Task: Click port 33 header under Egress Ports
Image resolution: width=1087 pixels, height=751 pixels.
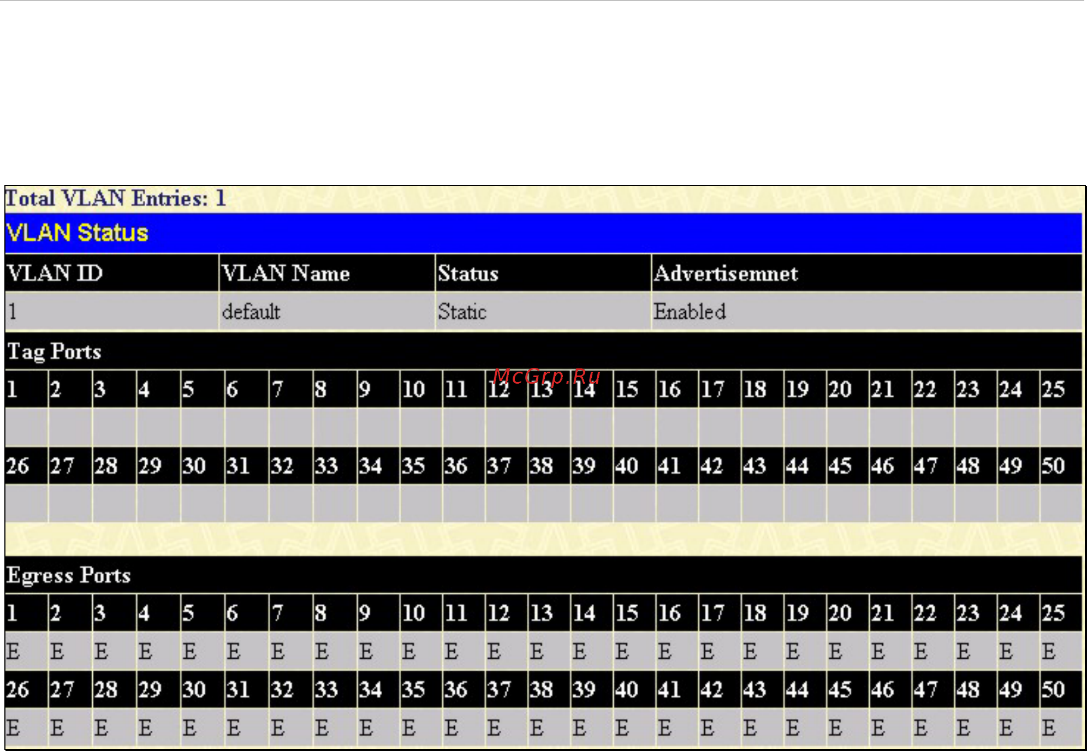Action: [335, 689]
